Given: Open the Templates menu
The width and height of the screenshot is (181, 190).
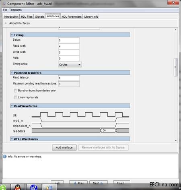Looking at the screenshot, I should tap(15, 10).
